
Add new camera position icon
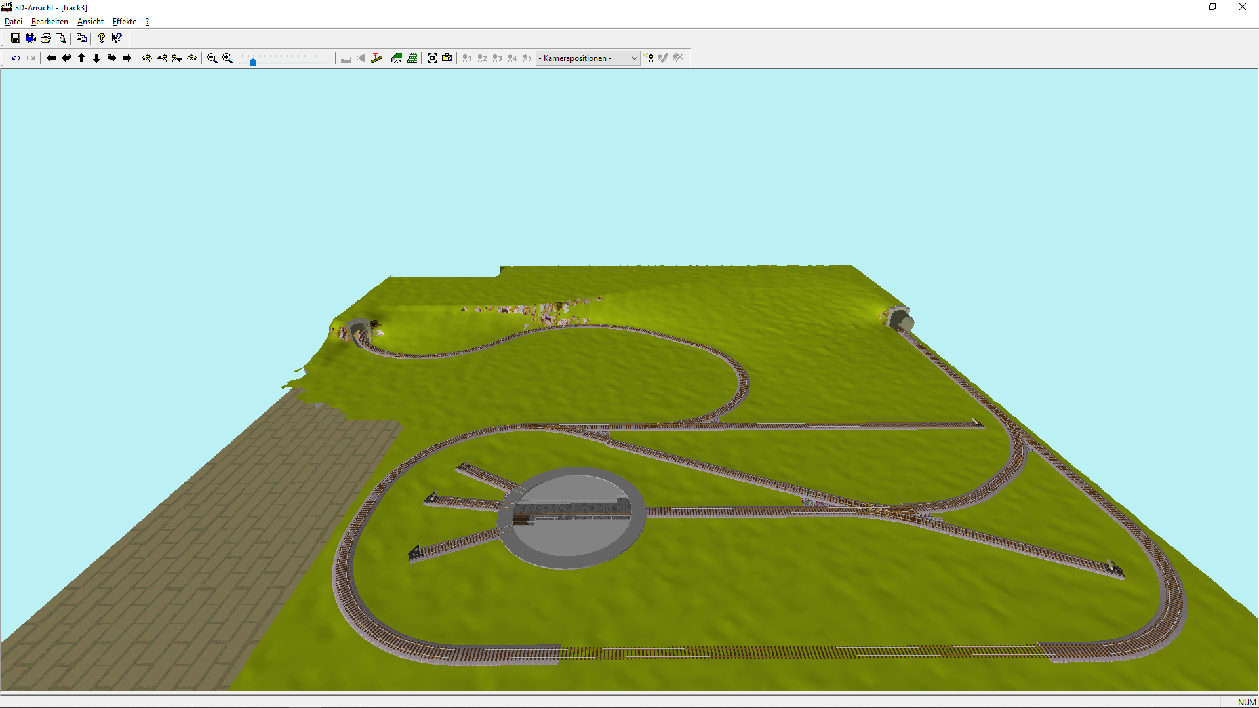click(x=649, y=58)
